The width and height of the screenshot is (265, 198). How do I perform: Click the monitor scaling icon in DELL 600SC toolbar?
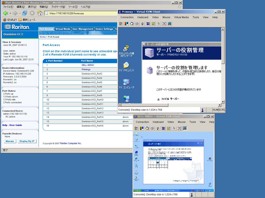coord(185,128)
